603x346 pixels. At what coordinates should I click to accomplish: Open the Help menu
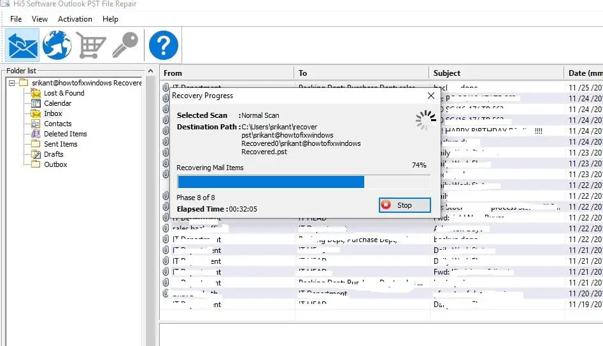point(110,19)
